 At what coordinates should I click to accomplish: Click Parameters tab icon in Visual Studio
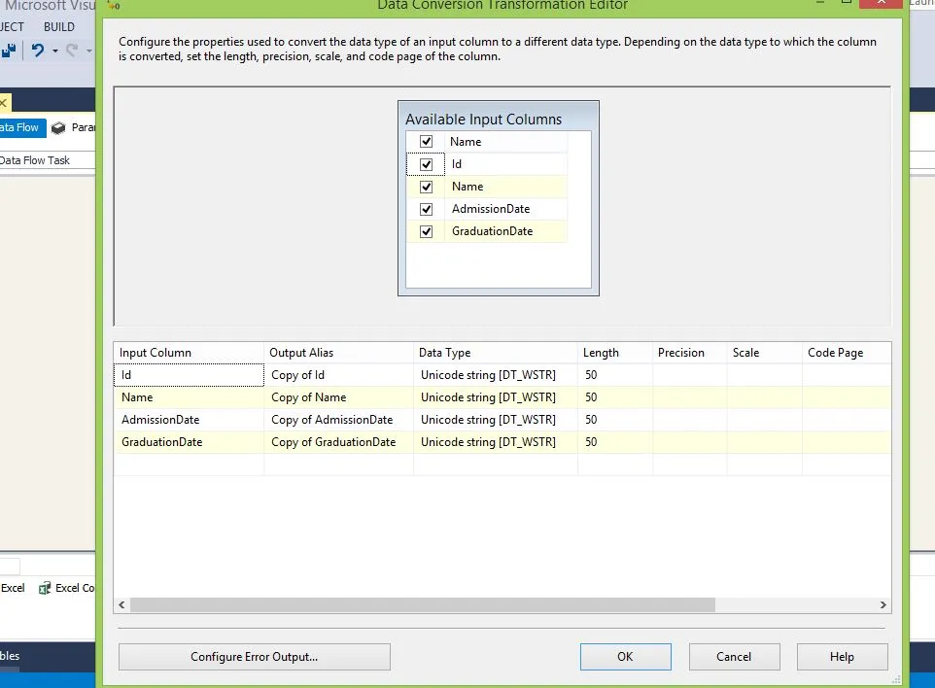point(58,127)
